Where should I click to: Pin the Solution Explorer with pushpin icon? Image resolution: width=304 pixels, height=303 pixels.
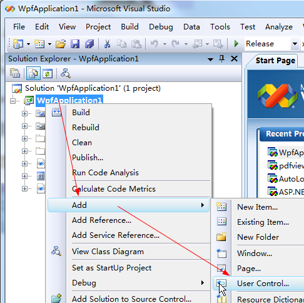(222, 59)
